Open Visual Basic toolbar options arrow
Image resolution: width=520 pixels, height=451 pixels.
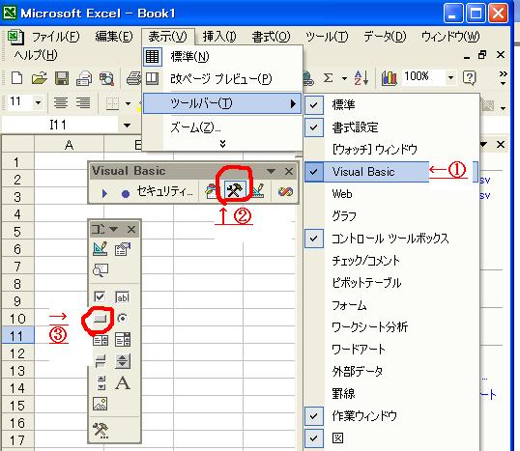271,171
